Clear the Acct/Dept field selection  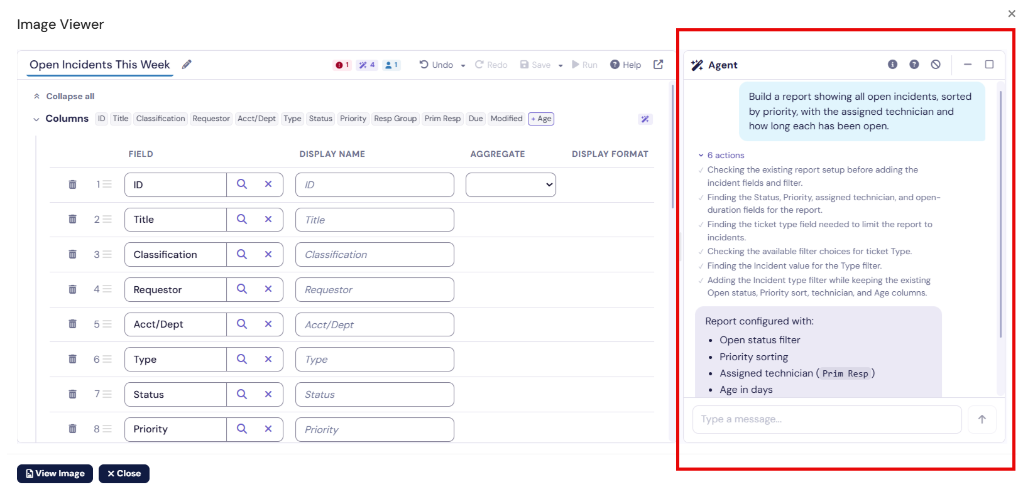(268, 324)
